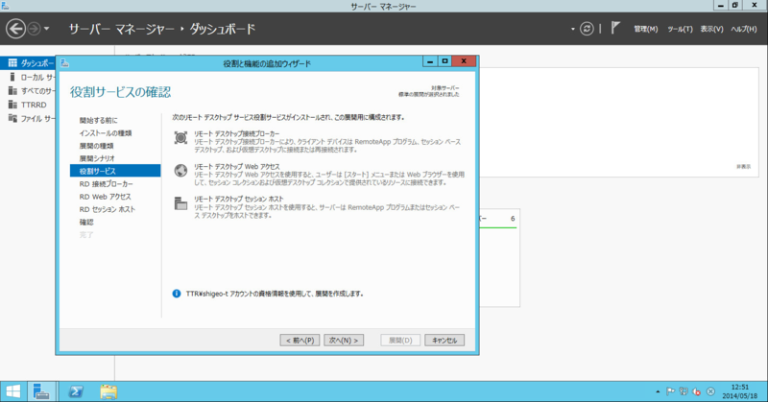Click リモート デスクトップ接続ブローカー title text
768x402 pixels.
236,133
